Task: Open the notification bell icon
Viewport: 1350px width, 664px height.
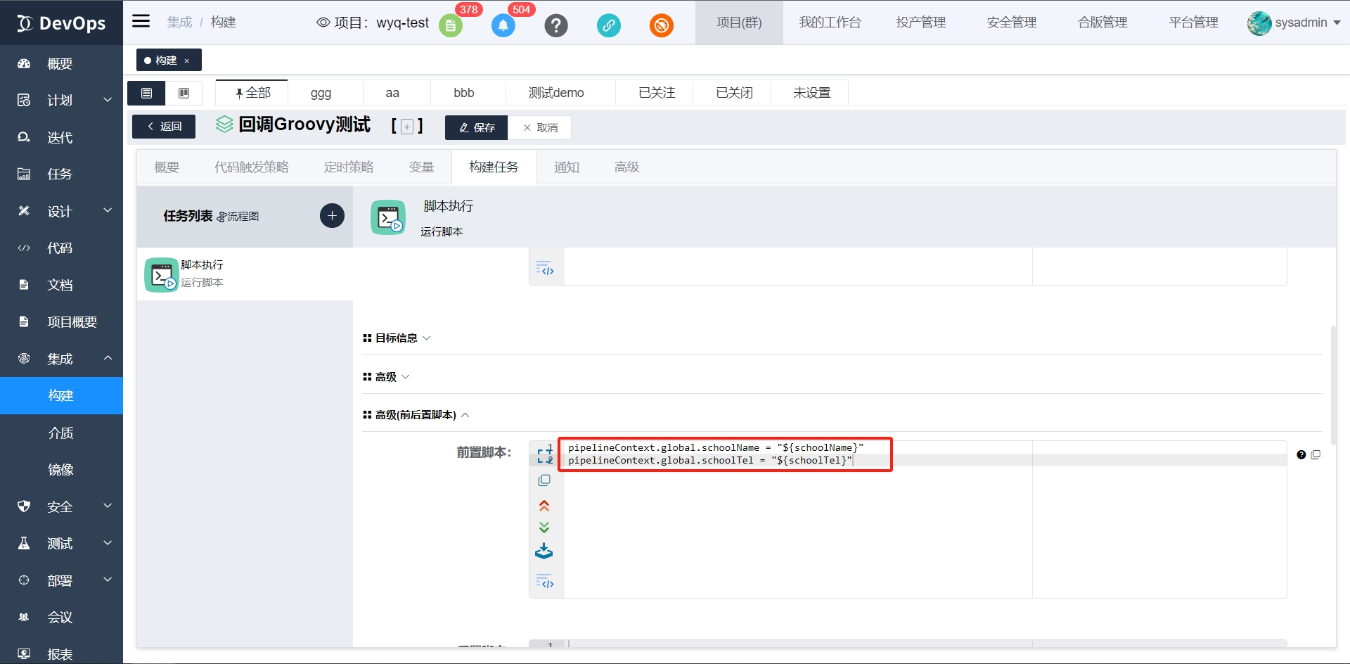Action: 503,26
